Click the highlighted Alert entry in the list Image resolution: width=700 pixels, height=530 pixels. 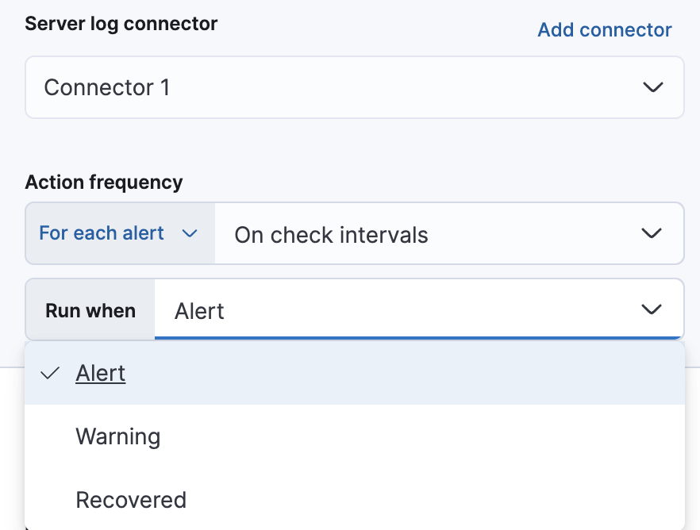101,372
